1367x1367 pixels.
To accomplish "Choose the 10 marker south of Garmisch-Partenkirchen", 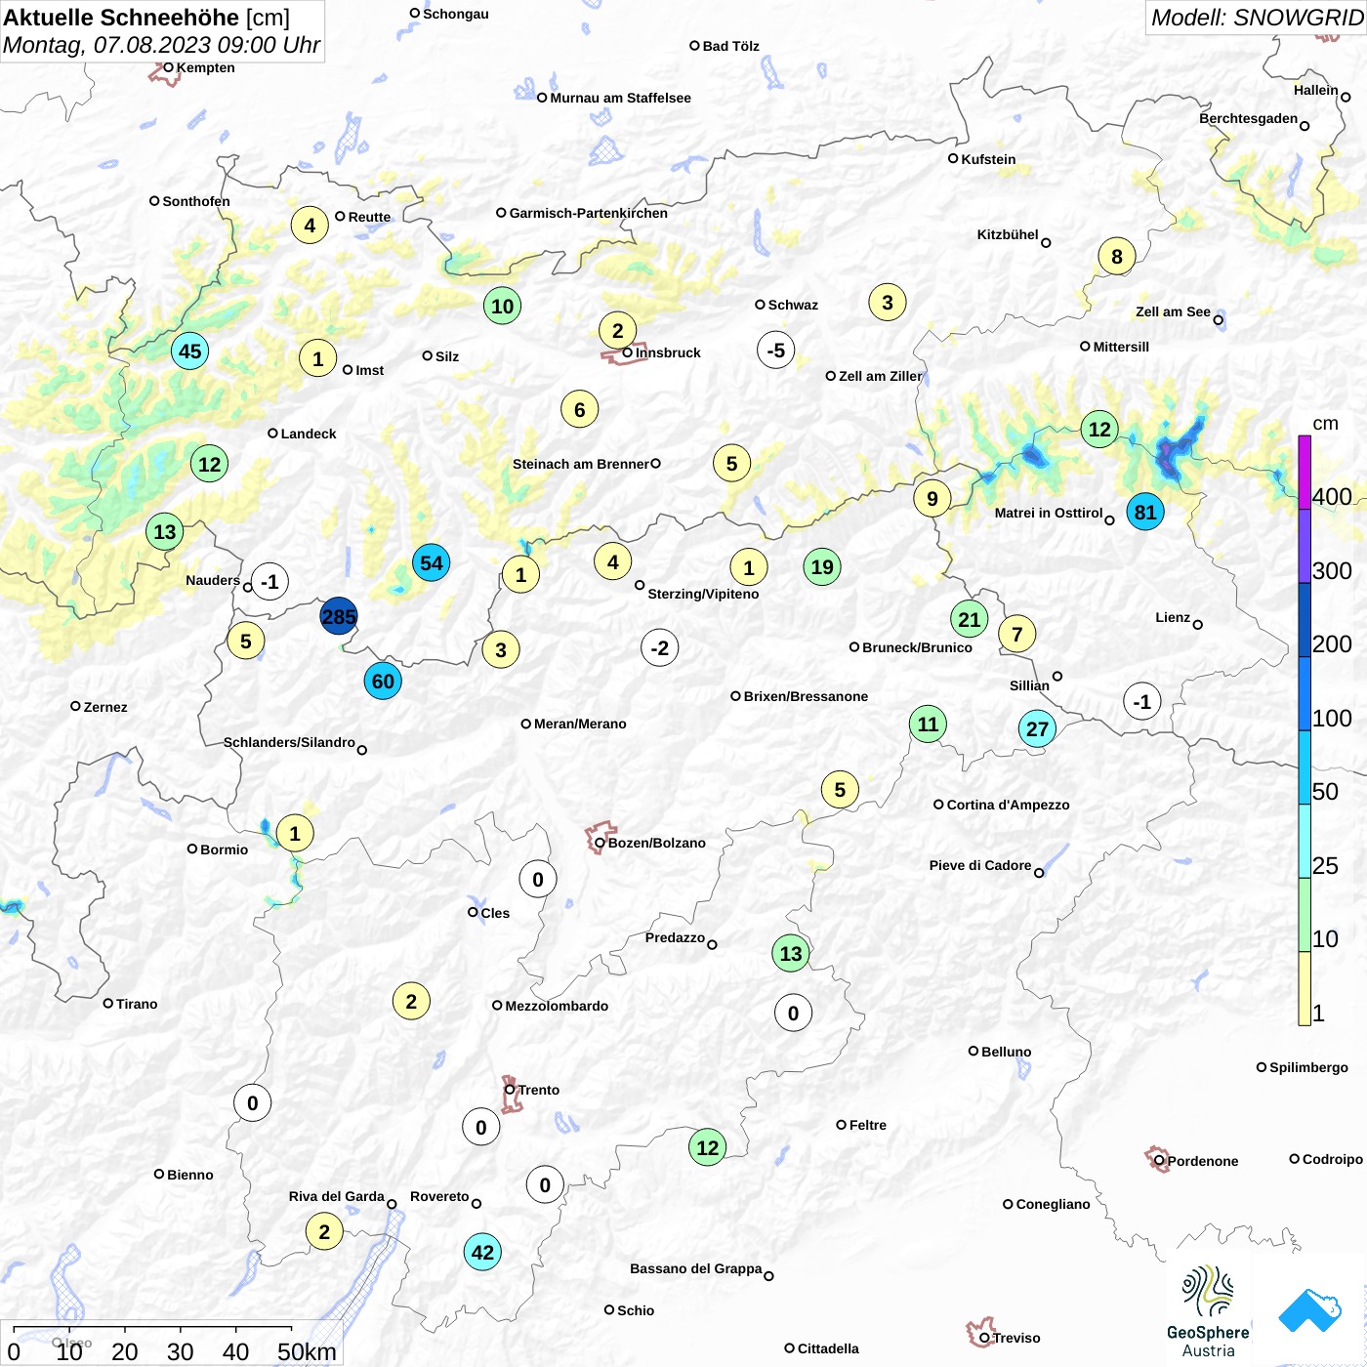I will (x=502, y=306).
